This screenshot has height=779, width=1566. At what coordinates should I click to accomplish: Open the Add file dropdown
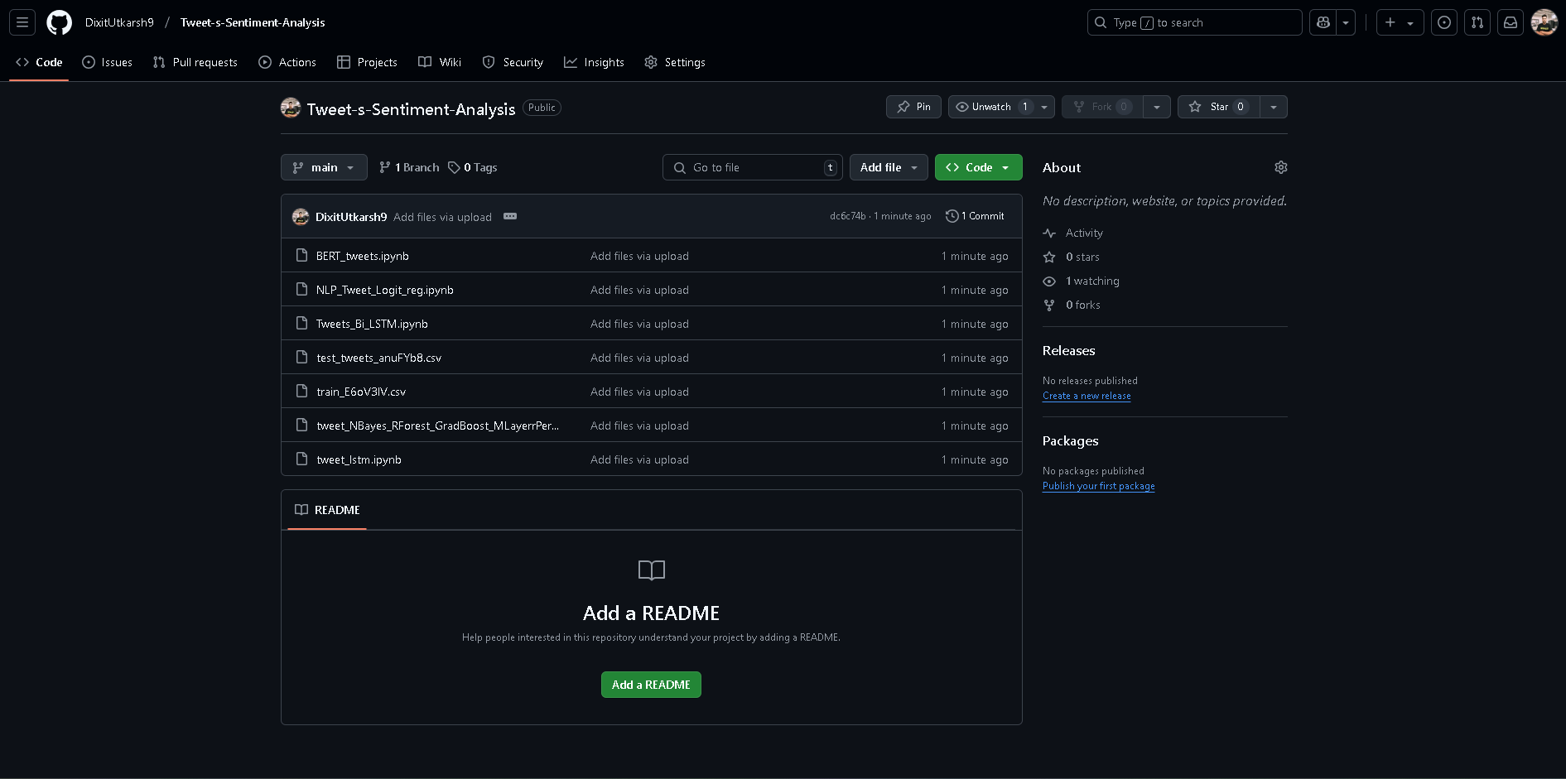click(x=889, y=167)
